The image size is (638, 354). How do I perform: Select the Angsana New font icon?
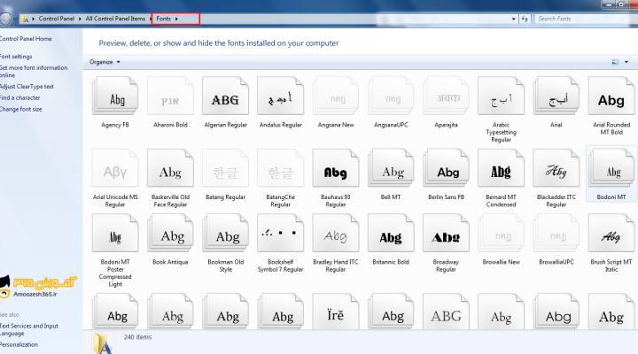(x=336, y=96)
